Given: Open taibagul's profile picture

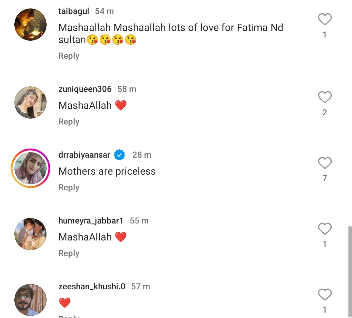Looking at the screenshot, I should 31,25.
